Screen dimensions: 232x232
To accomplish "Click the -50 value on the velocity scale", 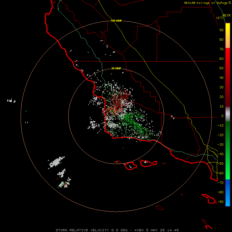I will coord(220,164).
